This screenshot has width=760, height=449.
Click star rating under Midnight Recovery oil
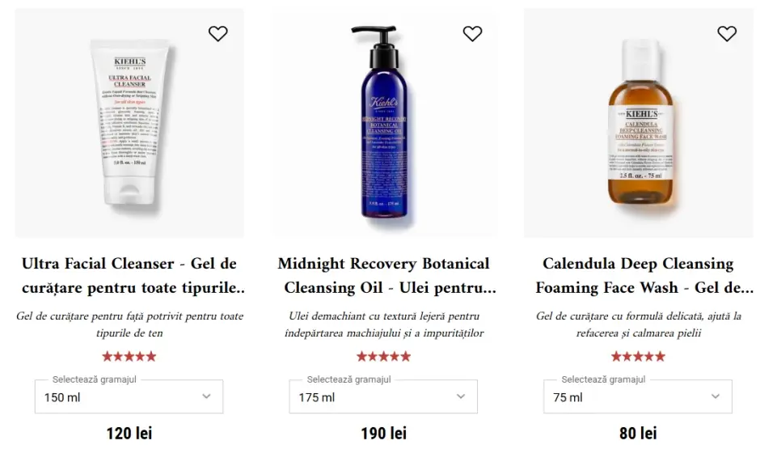(x=383, y=357)
